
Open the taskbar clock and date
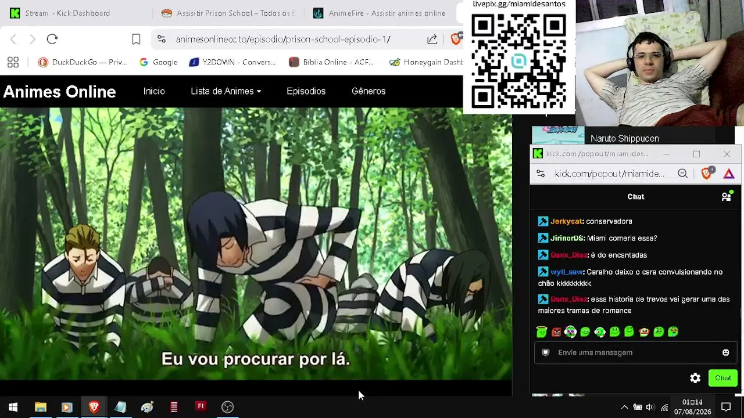coord(692,407)
